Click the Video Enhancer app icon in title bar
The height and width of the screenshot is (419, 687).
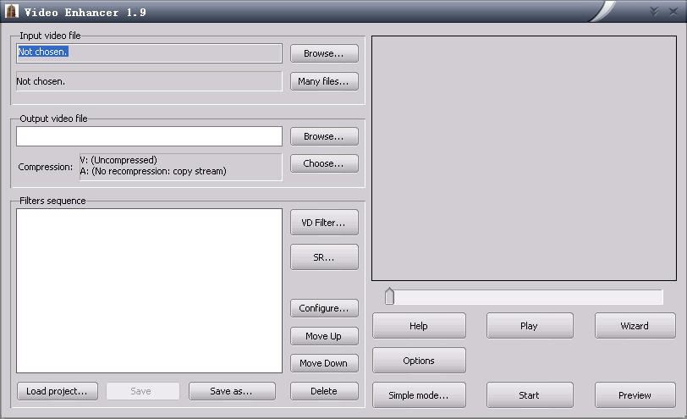tap(11, 11)
